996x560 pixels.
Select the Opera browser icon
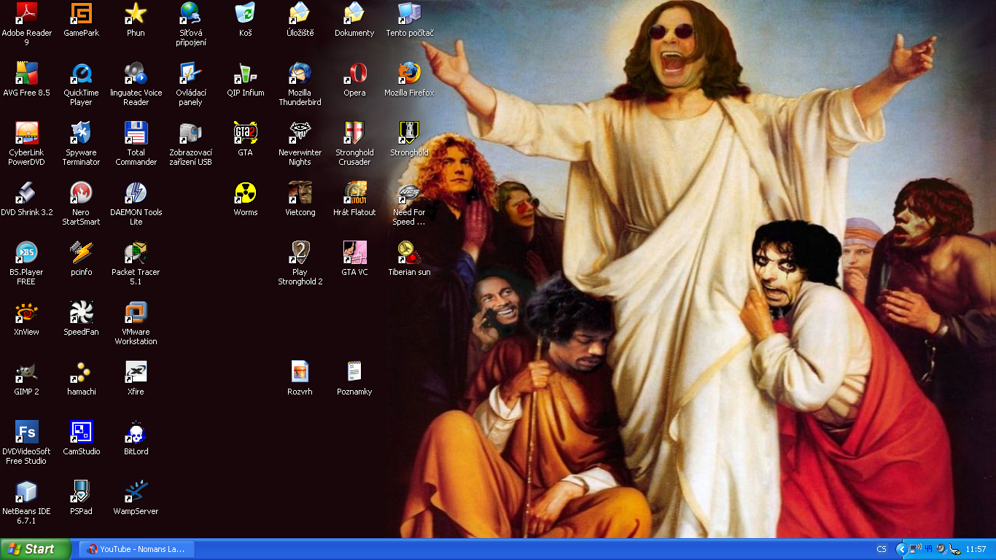click(354, 74)
